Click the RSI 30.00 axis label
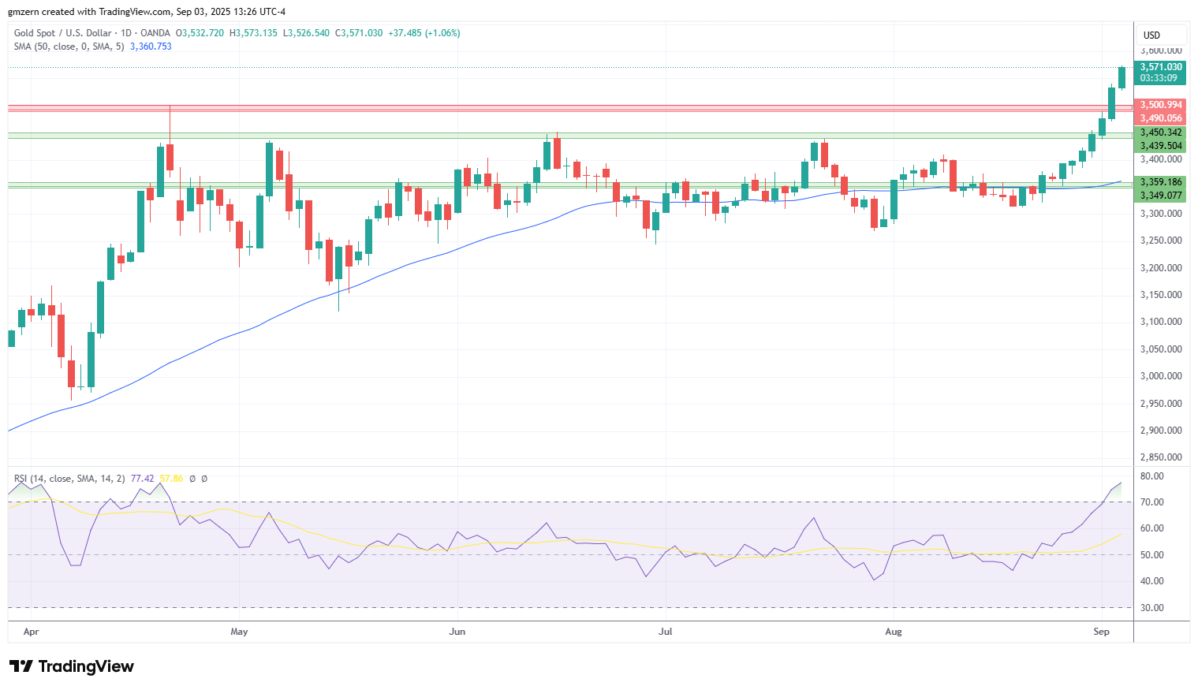This screenshot has width=1198, height=690. (1152, 608)
